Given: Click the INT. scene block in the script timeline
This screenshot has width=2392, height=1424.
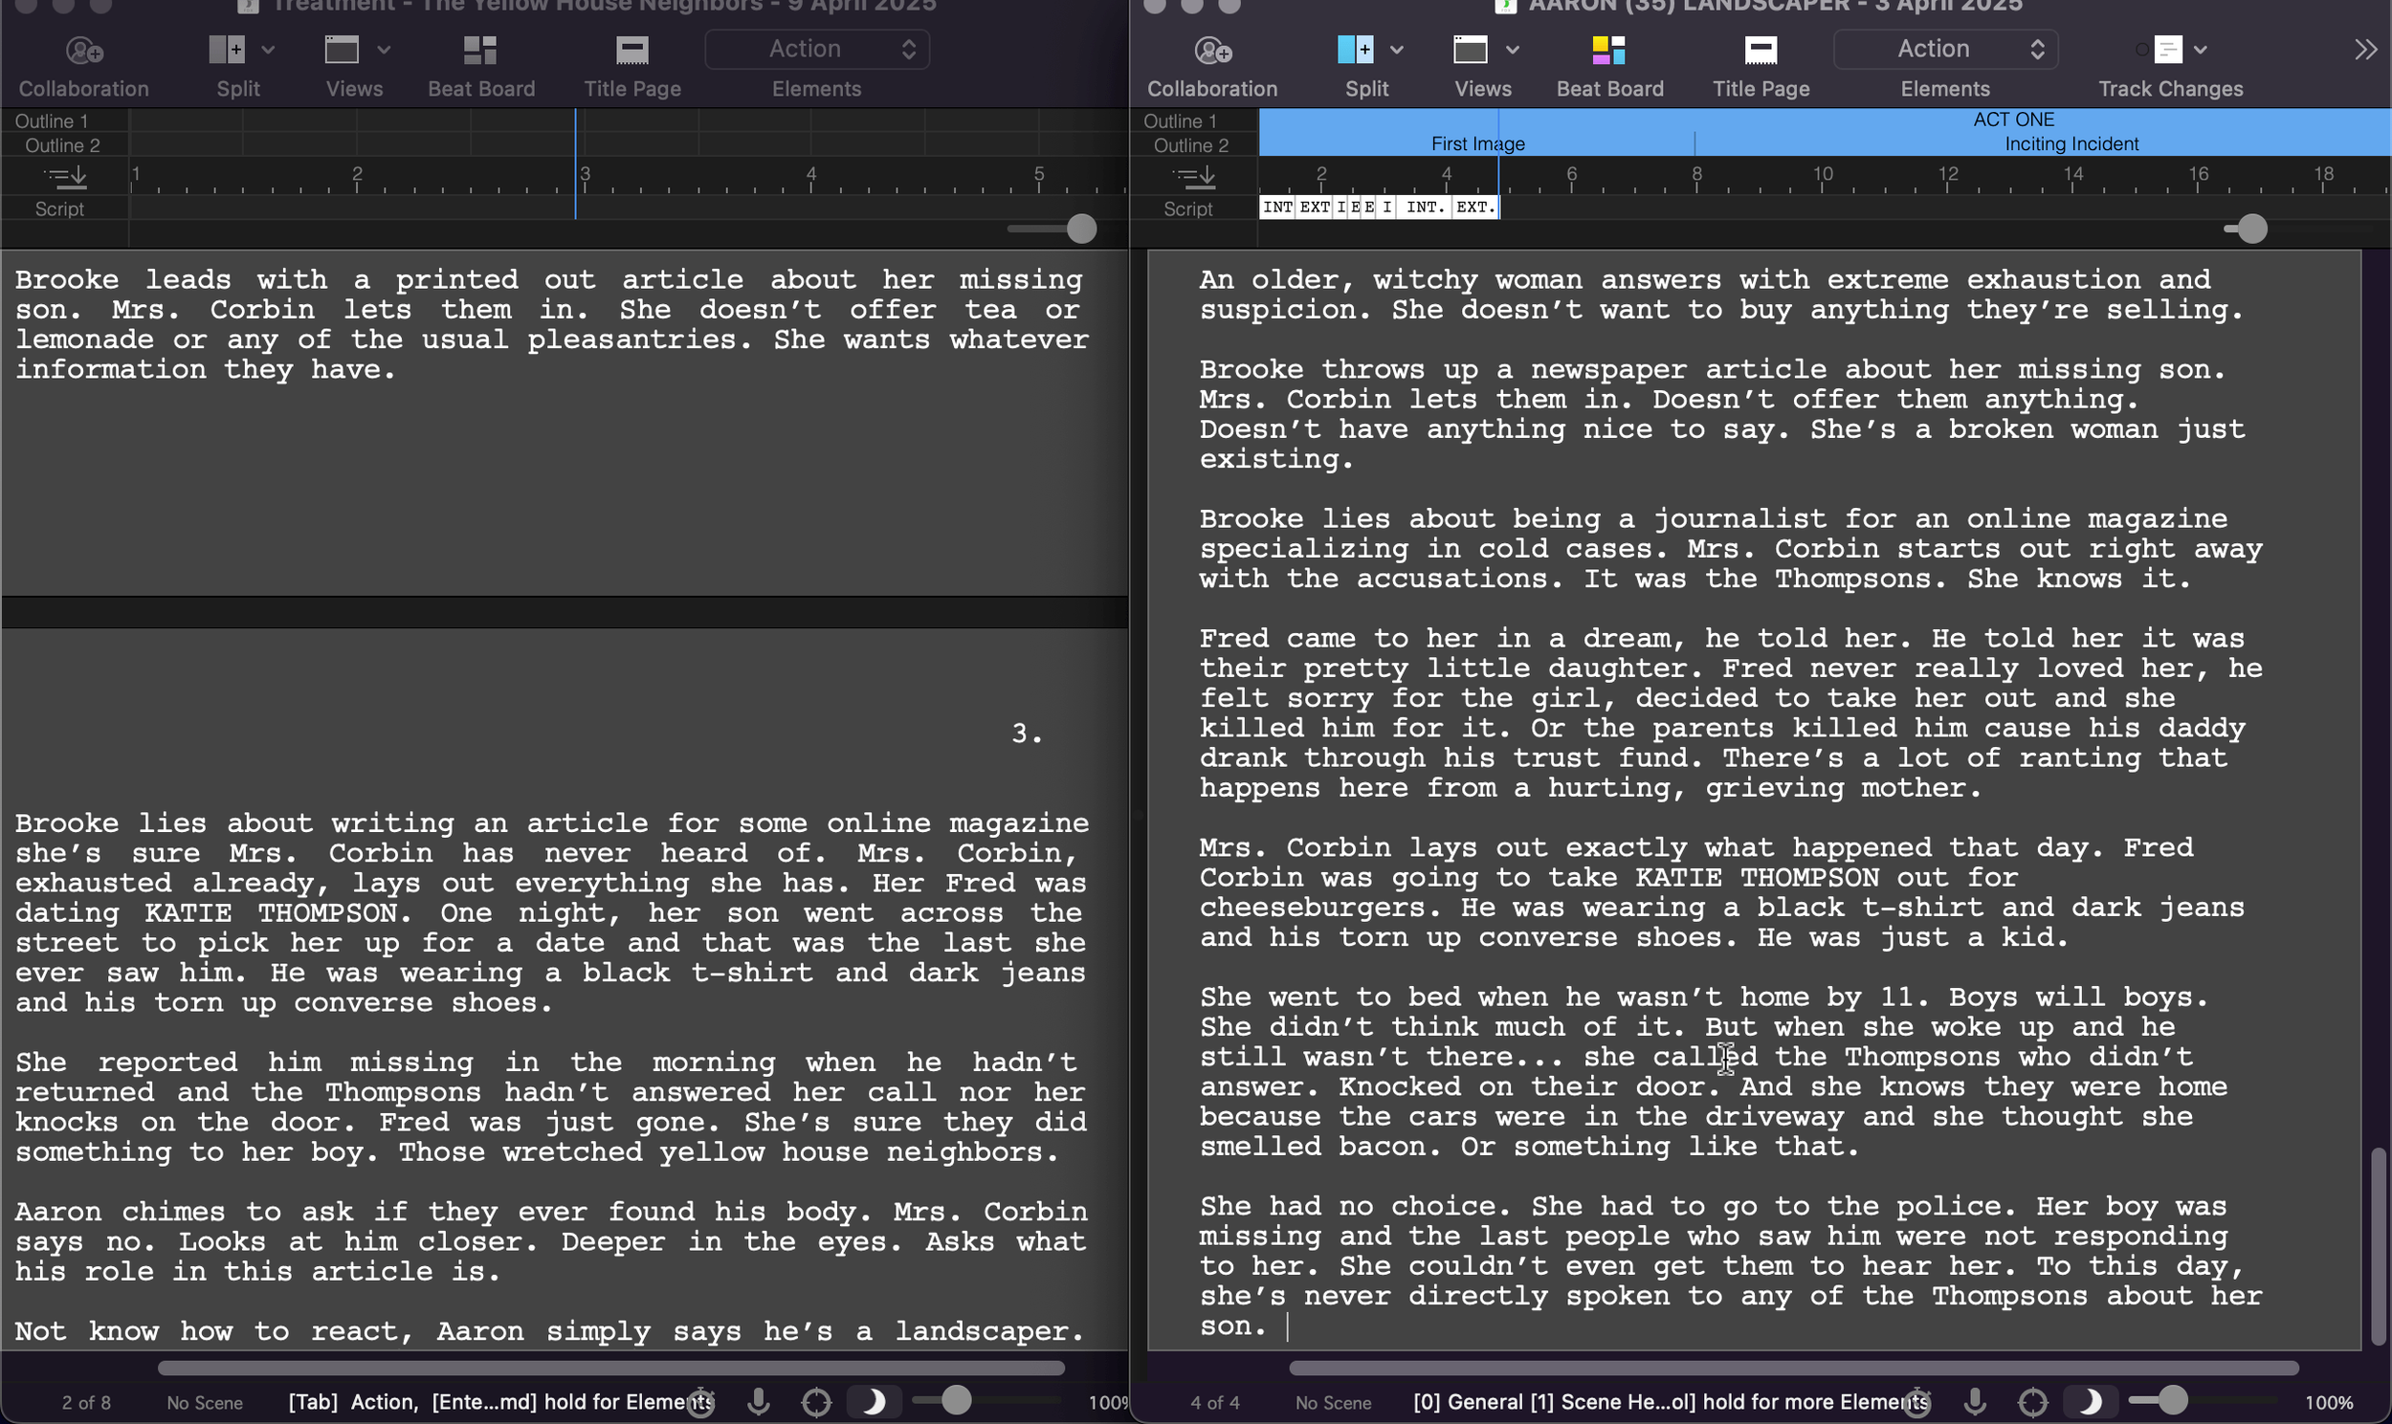Looking at the screenshot, I should tap(1425, 208).
